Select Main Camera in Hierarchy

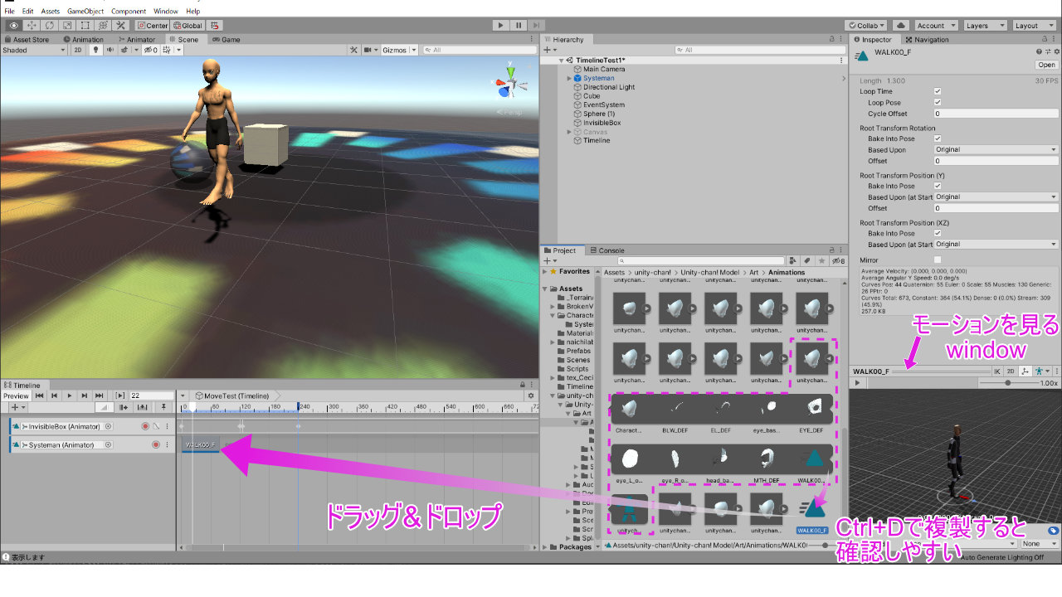click(604, 69)
